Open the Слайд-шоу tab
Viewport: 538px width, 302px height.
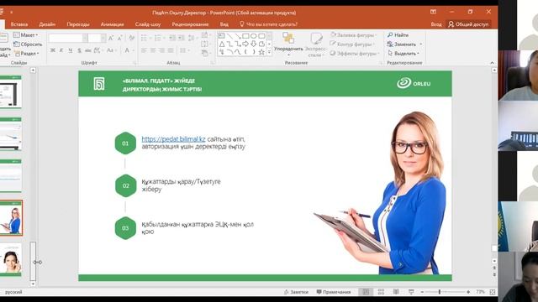click(148, 24)
